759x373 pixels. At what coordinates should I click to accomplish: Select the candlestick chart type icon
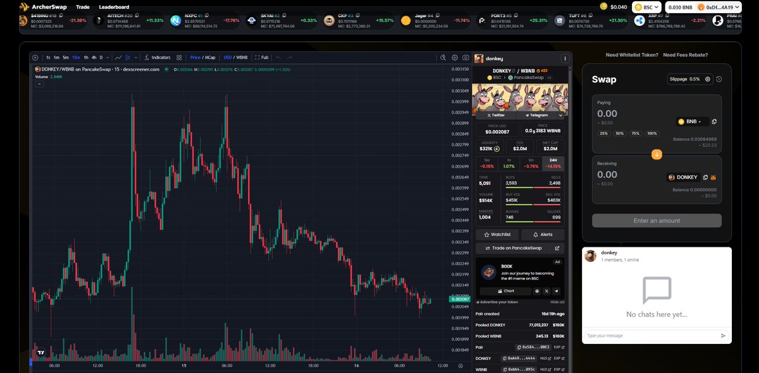coord(128,57)
